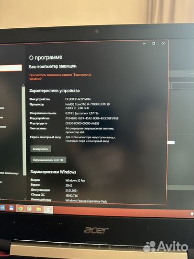The height and width of the screenshot is (259, 194).
Task: Click "Характеристики Windows" section heading
Action: click(53, 172)
